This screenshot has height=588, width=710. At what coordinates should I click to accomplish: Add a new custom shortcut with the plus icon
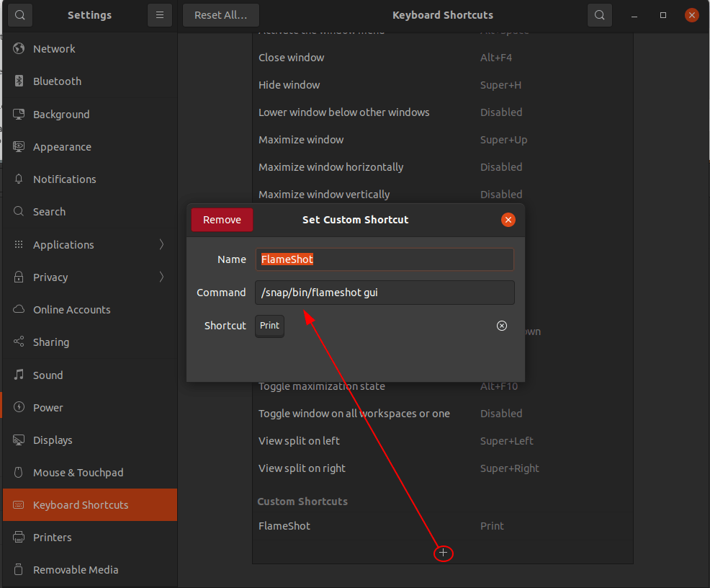[443, 553]
